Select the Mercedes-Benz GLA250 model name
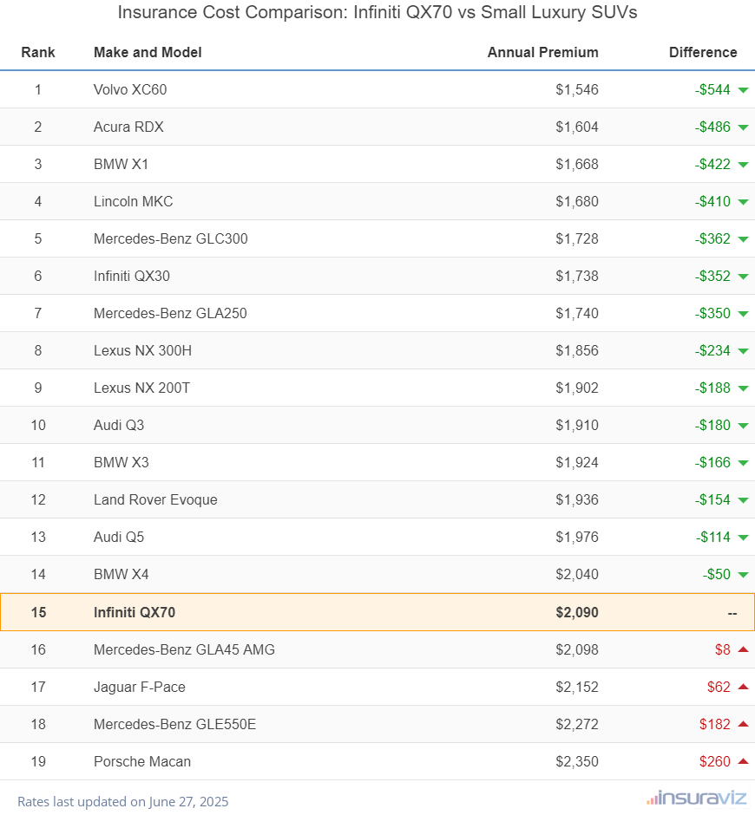Image resolution: width=755 pixels, height=815 pixels. (170, 313)
